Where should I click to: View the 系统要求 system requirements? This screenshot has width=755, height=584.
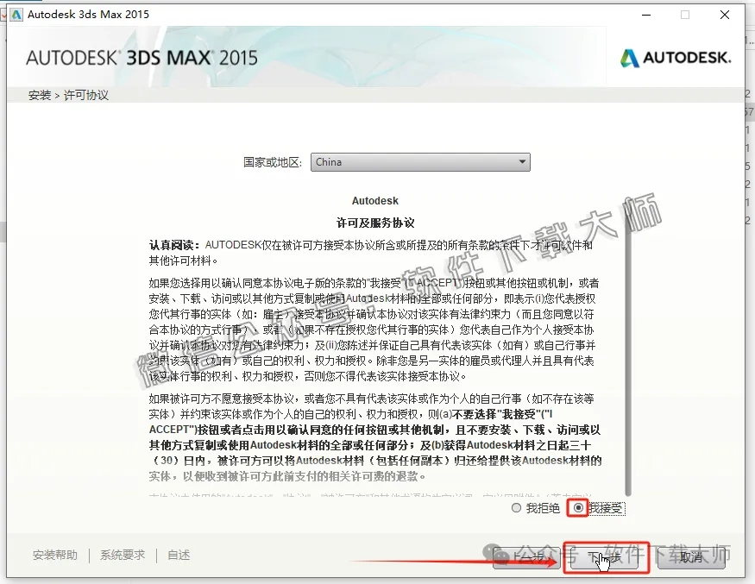(x=121, y=555)
